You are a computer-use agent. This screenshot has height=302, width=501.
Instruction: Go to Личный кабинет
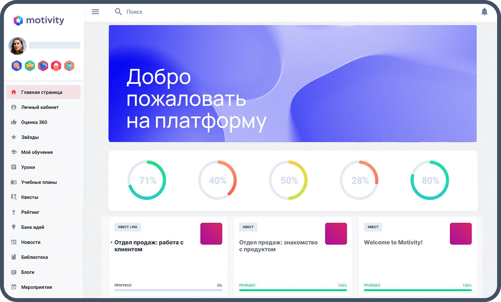(40, 107)
